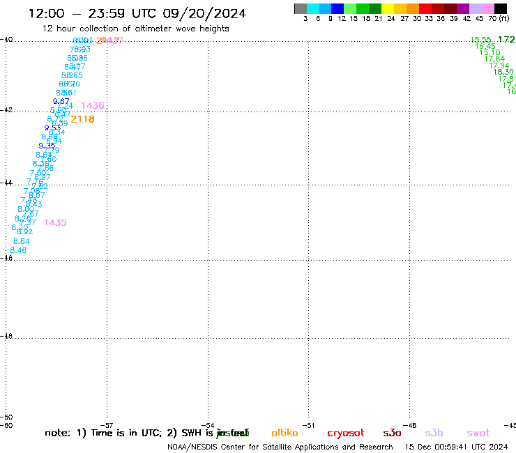Pick the dark blue legend swatch
This screenshot has height=453, width=516.
[337, 8]
